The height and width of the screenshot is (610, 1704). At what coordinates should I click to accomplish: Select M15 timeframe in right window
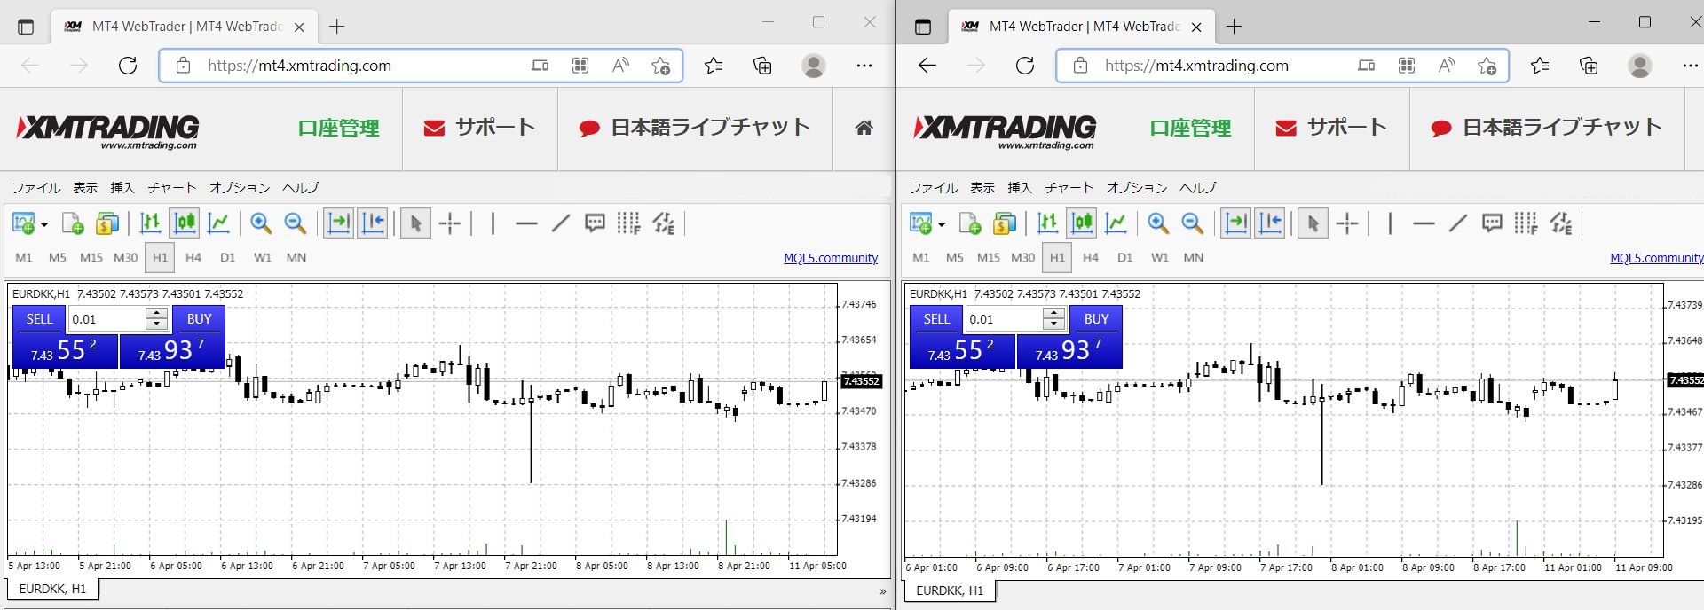(x=988, y=258)
